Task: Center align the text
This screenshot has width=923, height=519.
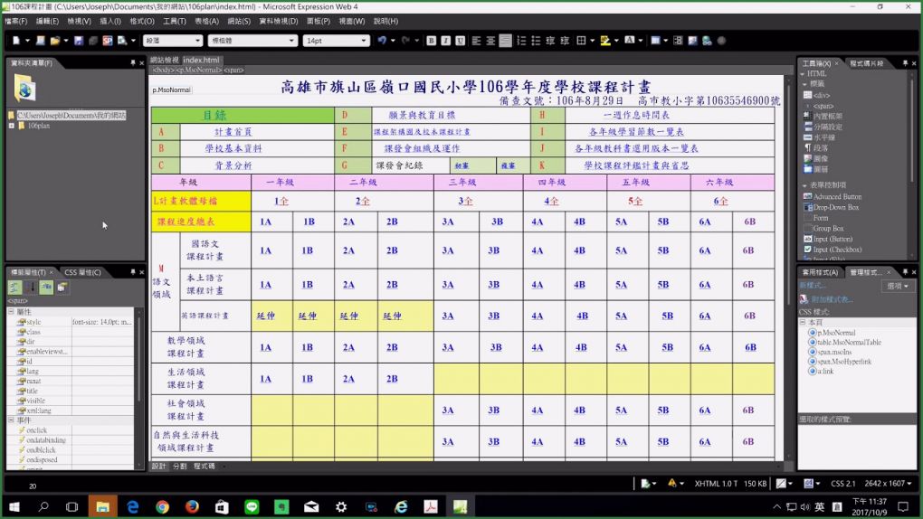Action: coord(490,41)
